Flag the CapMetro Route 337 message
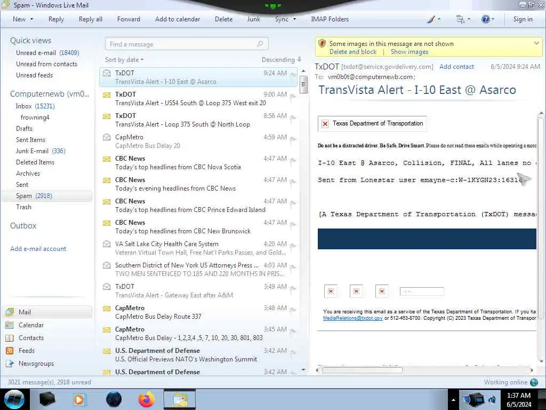This screenshot has height=410, width=546. 293,310
